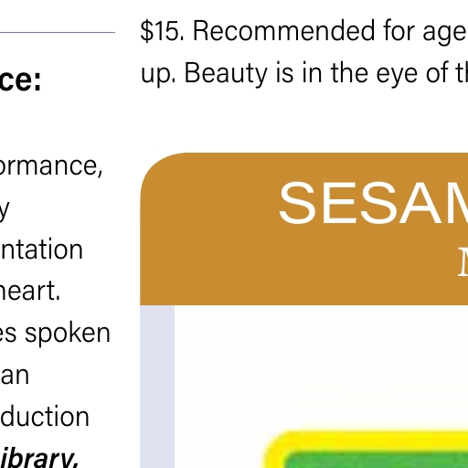Click the lavender vertical stripe under banner

(x=157, y=387)
